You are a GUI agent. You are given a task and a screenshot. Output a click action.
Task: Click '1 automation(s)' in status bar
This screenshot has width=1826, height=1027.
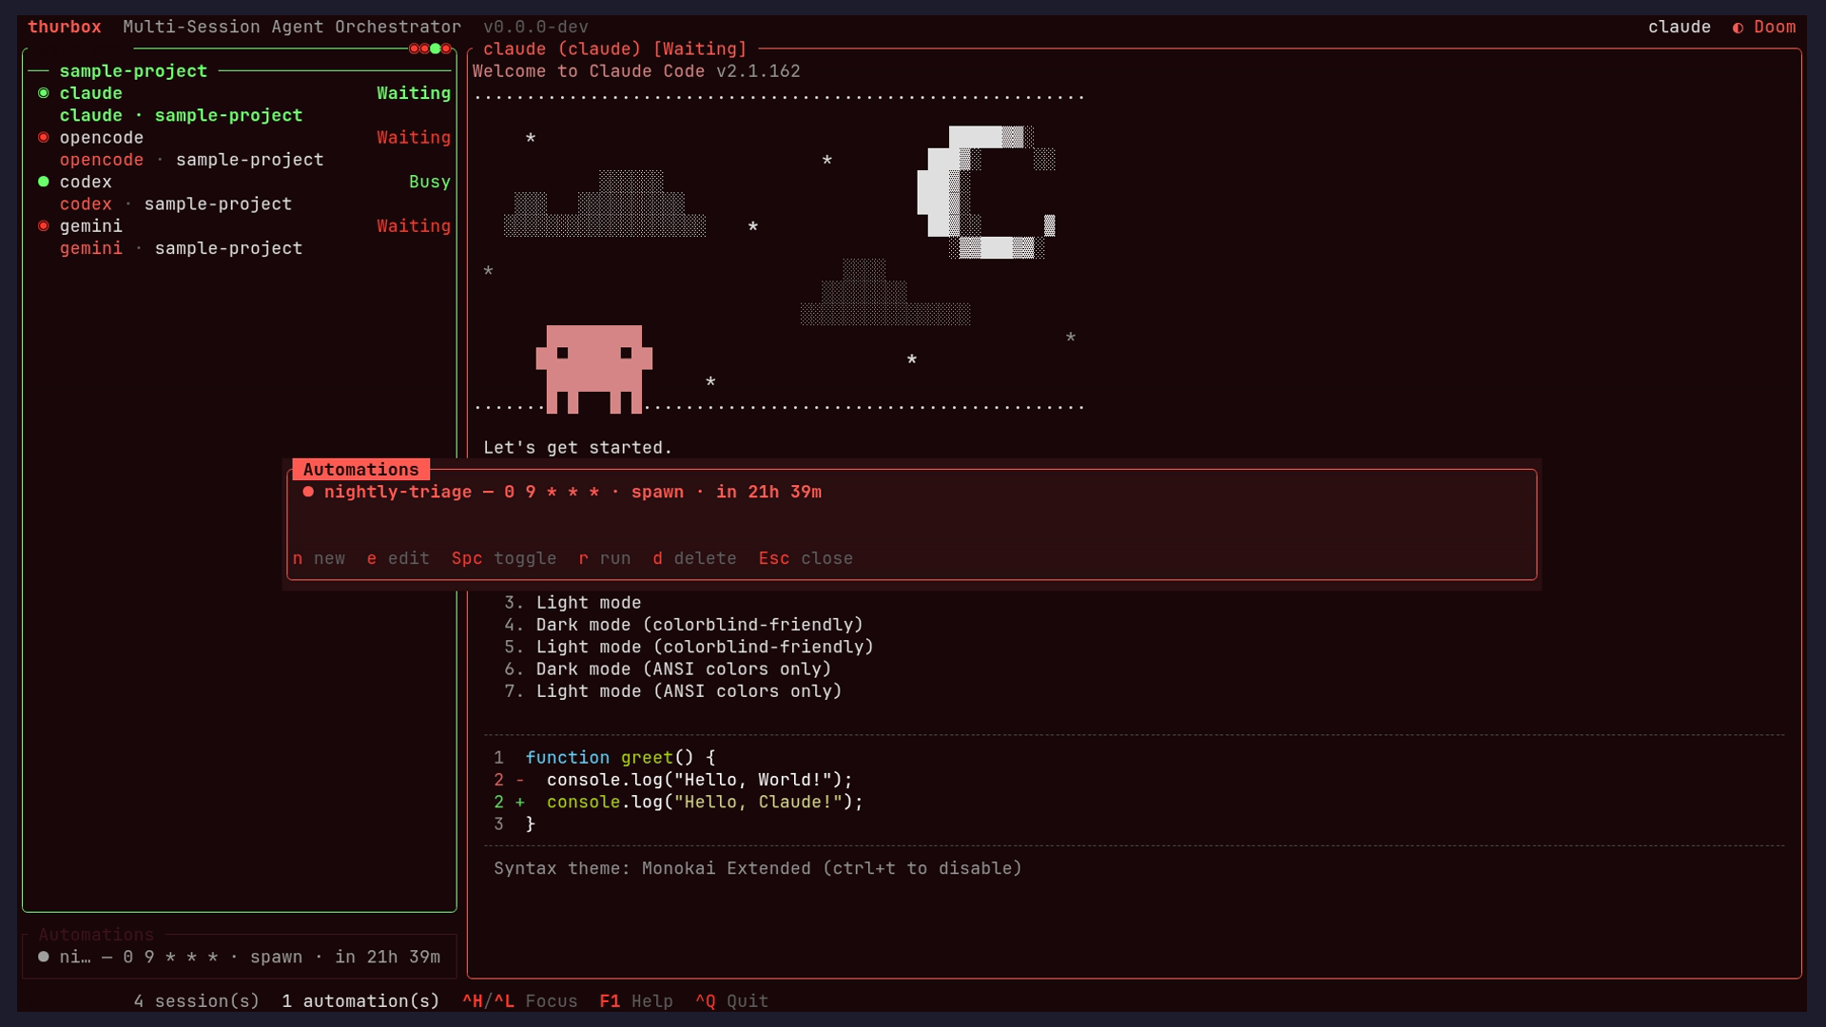[360, 1001]
